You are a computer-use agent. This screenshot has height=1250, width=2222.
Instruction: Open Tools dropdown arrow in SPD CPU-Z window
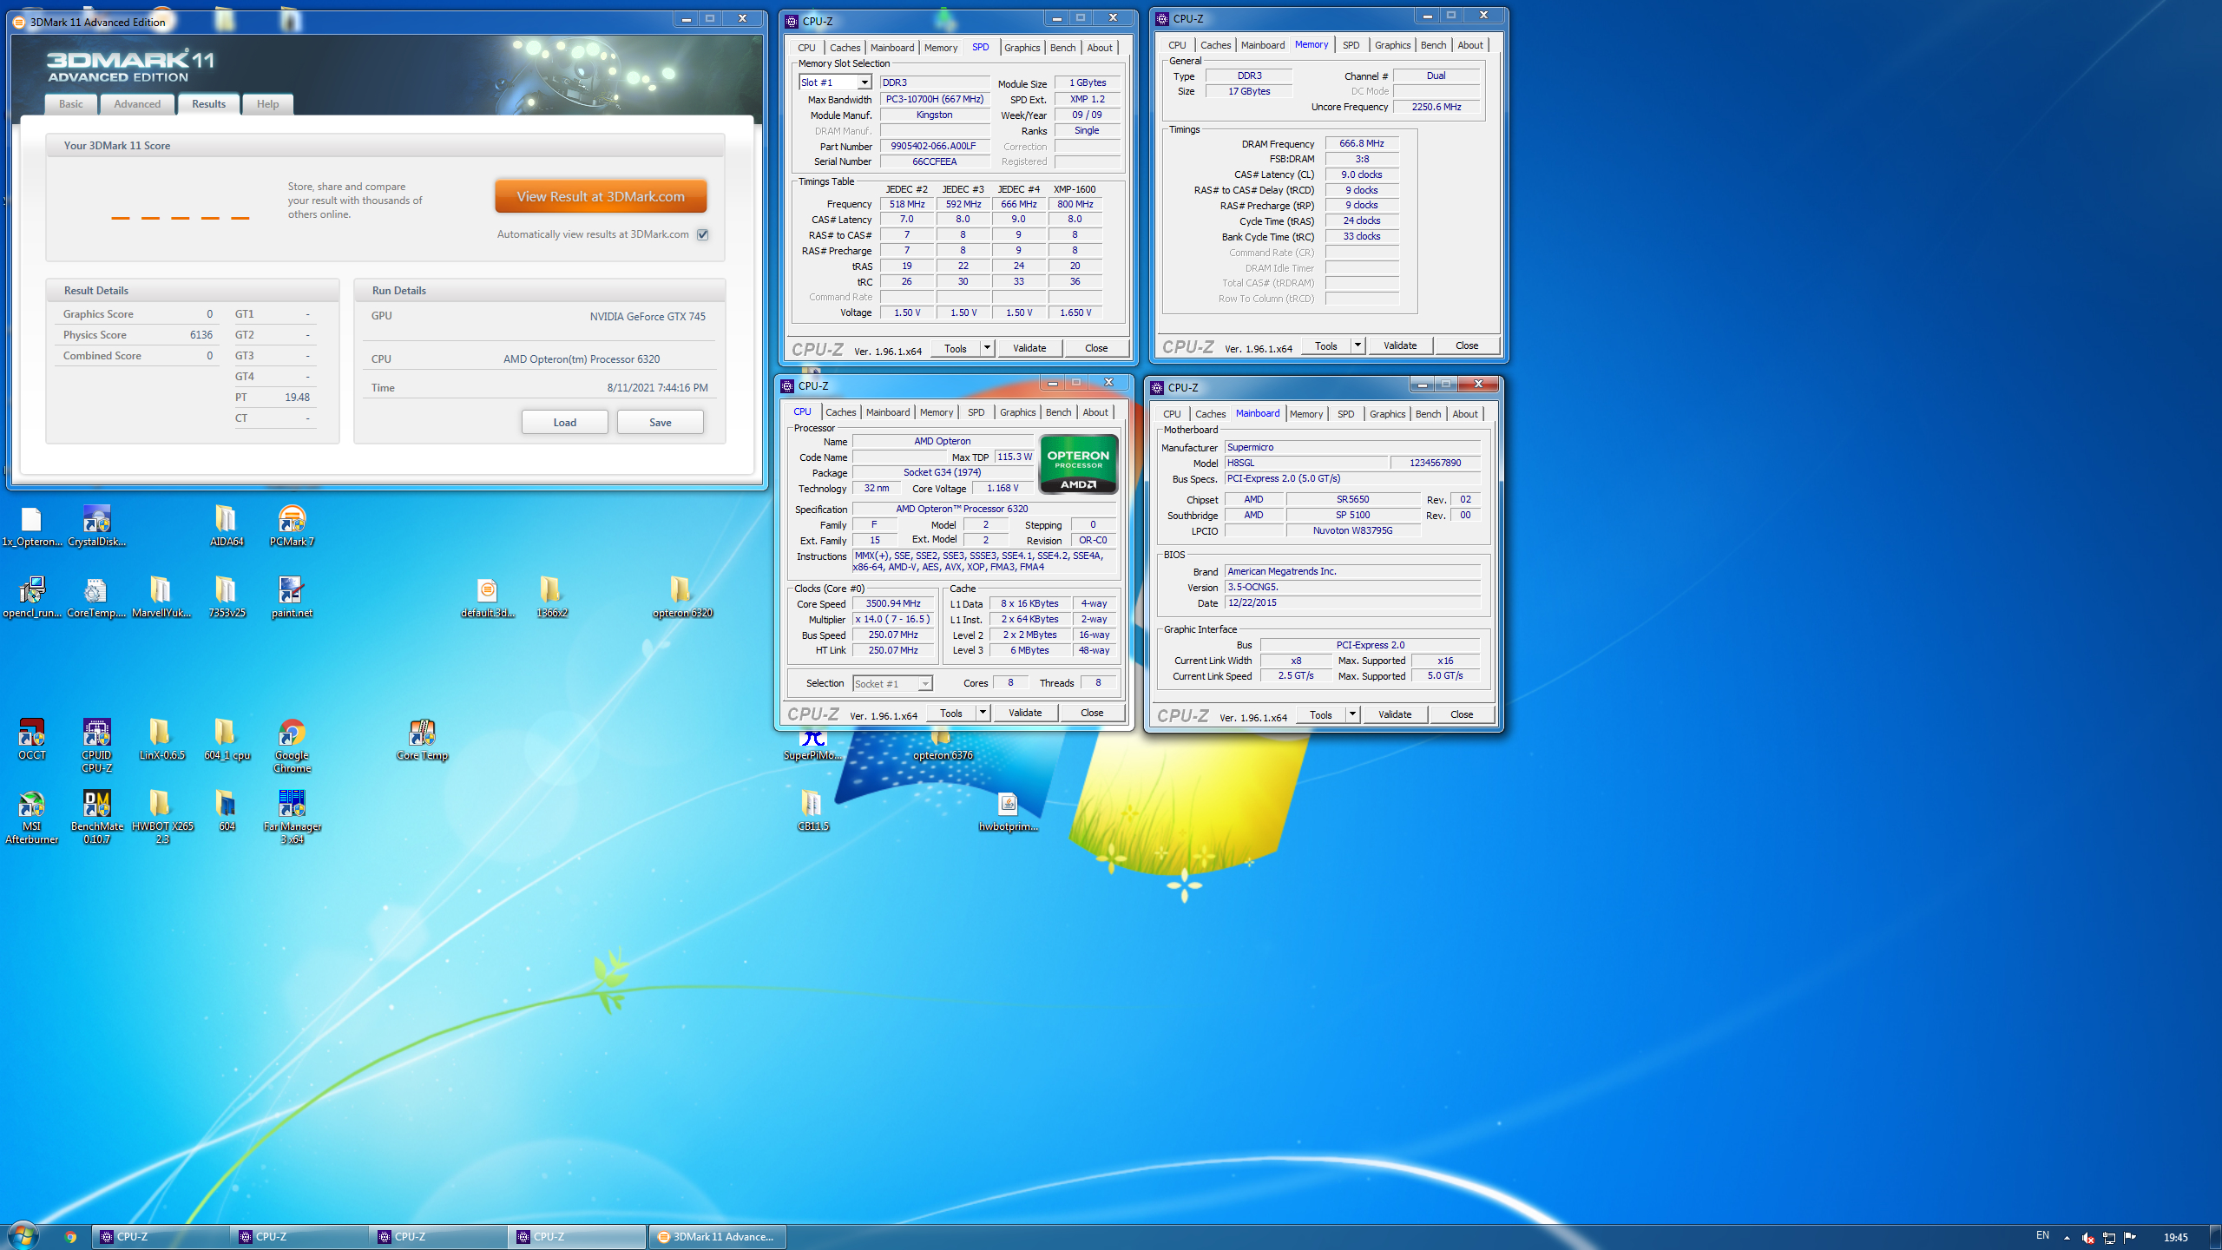[987, 348]
